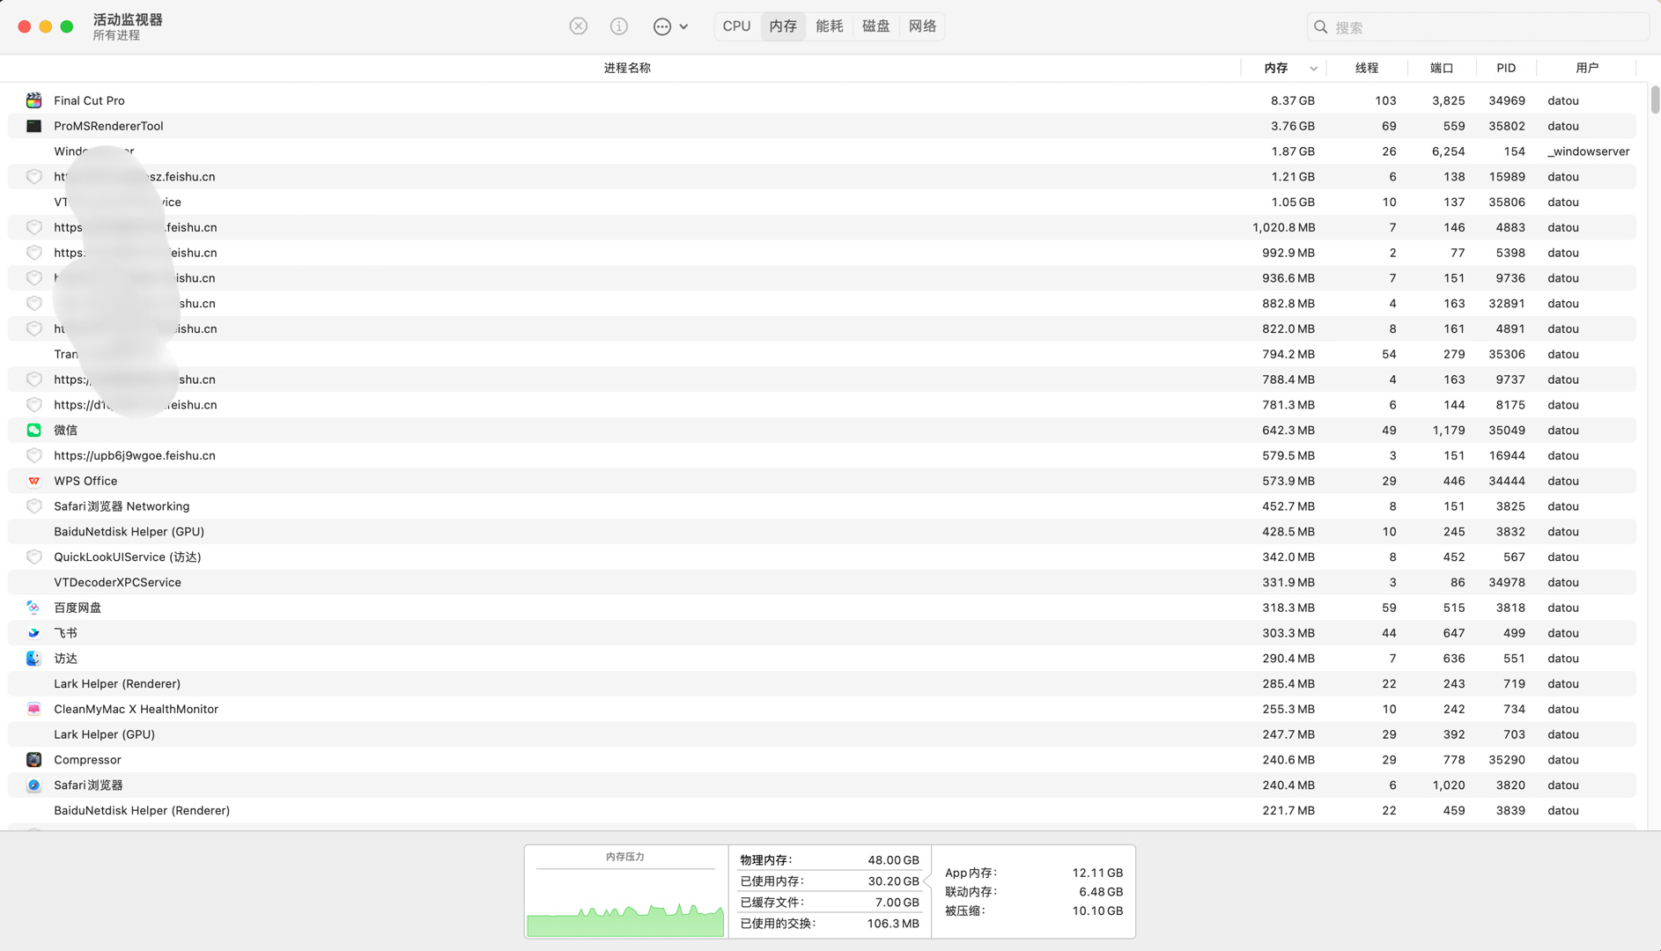This screenshot has width=1661, height=951.
Task: Click the 微信 WeChat icon
Action: tap(33, 431)
